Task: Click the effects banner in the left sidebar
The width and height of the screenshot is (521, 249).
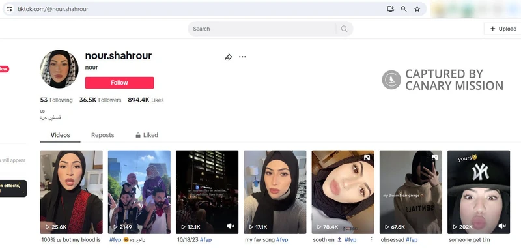Action: coord(13,188)
